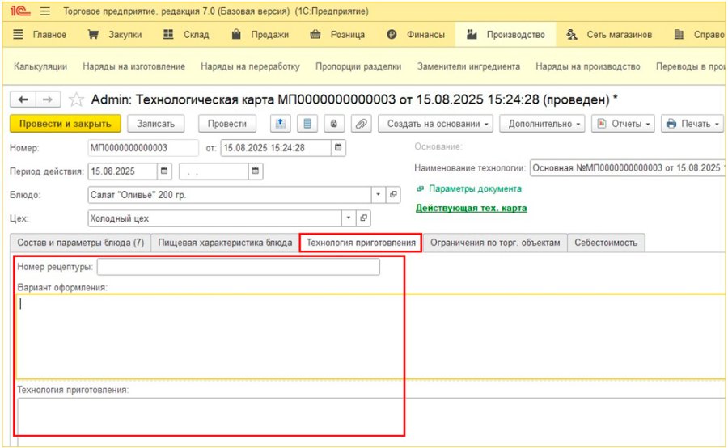Switch to Пищевая характеристика блюда tab
728x448 pixels.
[x=225, y=243]
